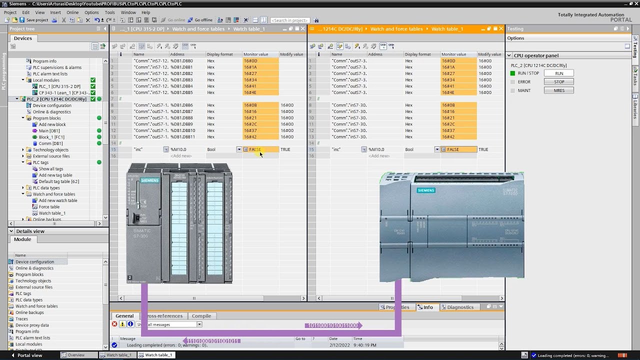Click the Monitor all glasses icon in left watch table

185,46
